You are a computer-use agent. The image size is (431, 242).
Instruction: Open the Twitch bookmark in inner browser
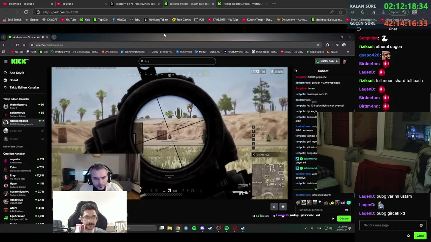31,52
